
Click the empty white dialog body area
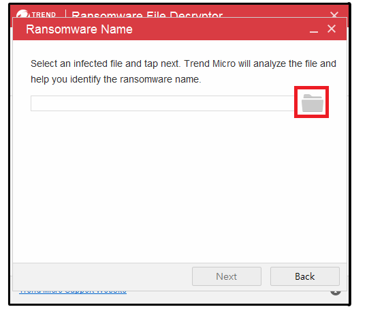tap(180, 188)
